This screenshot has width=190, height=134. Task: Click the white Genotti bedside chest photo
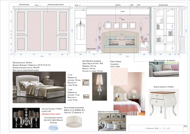tap(164, 105)
